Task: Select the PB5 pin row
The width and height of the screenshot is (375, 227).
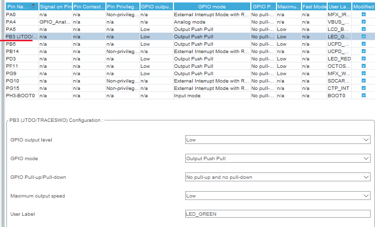Action: 190,44
